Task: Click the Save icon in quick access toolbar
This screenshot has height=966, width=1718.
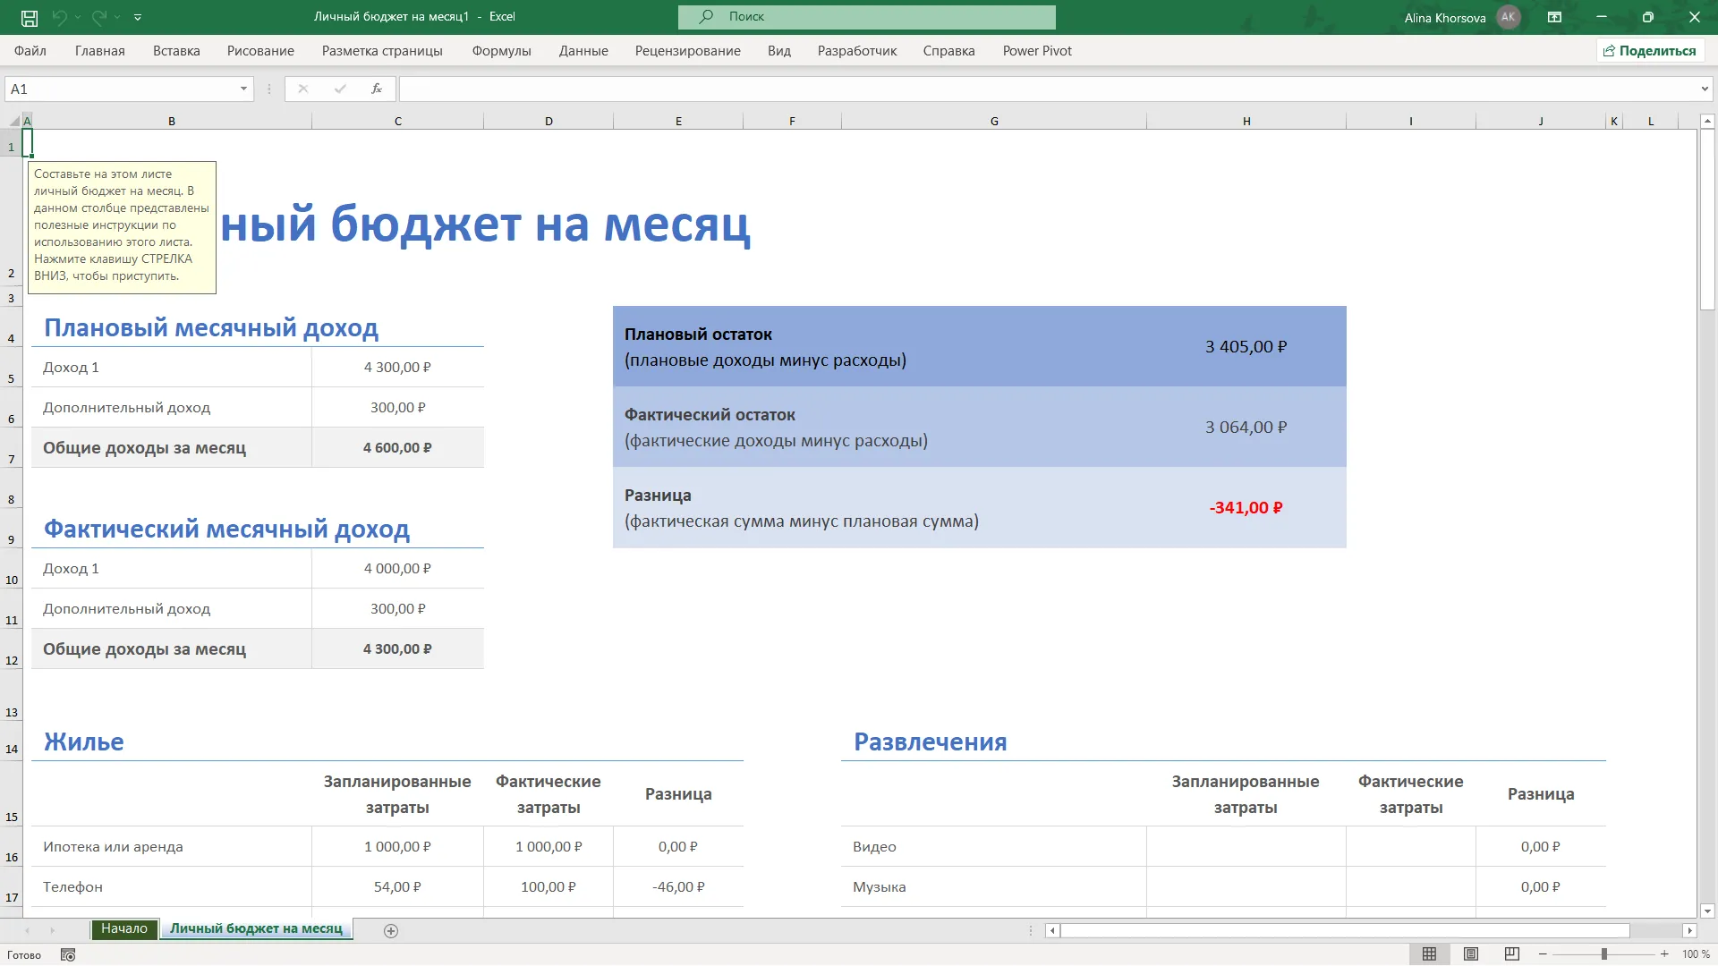Action: 30,17
